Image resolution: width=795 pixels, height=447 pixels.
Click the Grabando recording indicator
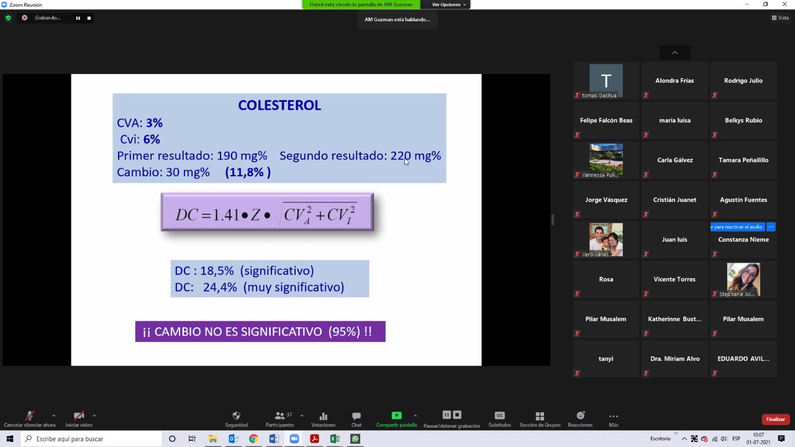pos(42,18)
